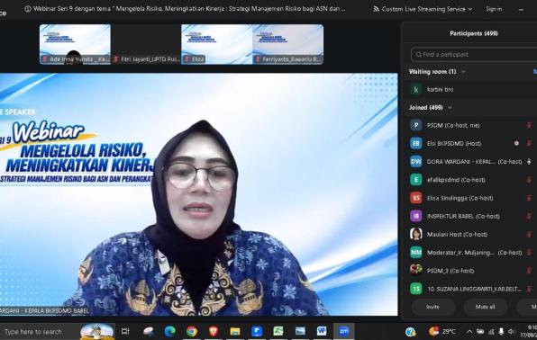Click the name 'PSDM_3 (Co-host)'
537x340 pixels.
coord(451,271)
